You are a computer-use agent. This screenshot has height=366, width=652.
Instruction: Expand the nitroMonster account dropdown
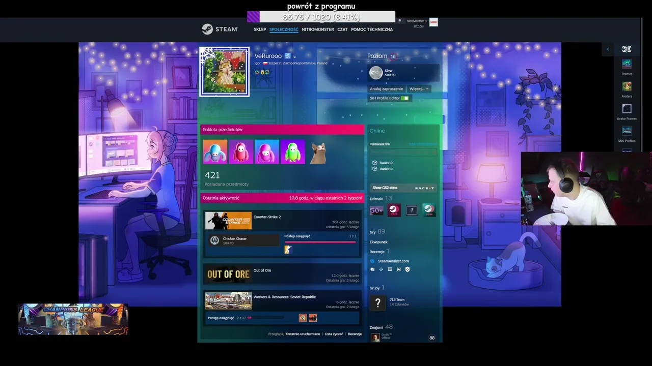(x=417, y=21)
